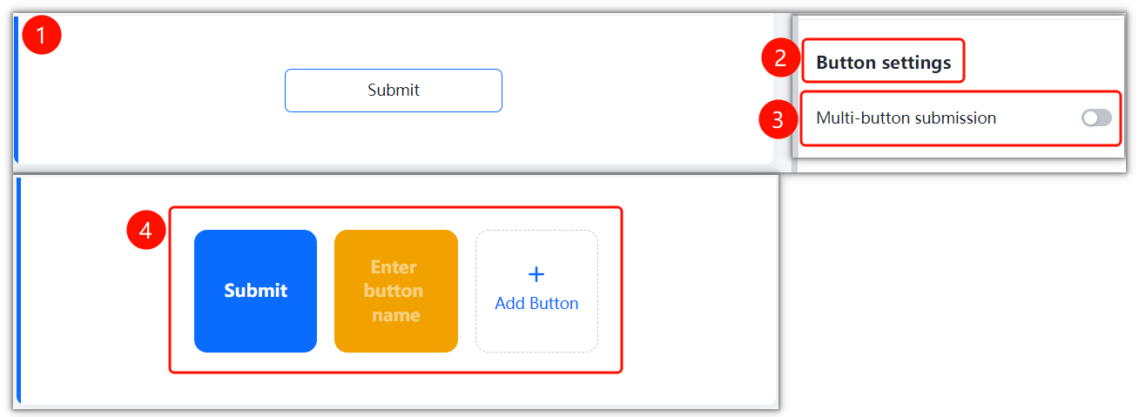
Task: Select the blue Submit button tile
Action: 255,291
